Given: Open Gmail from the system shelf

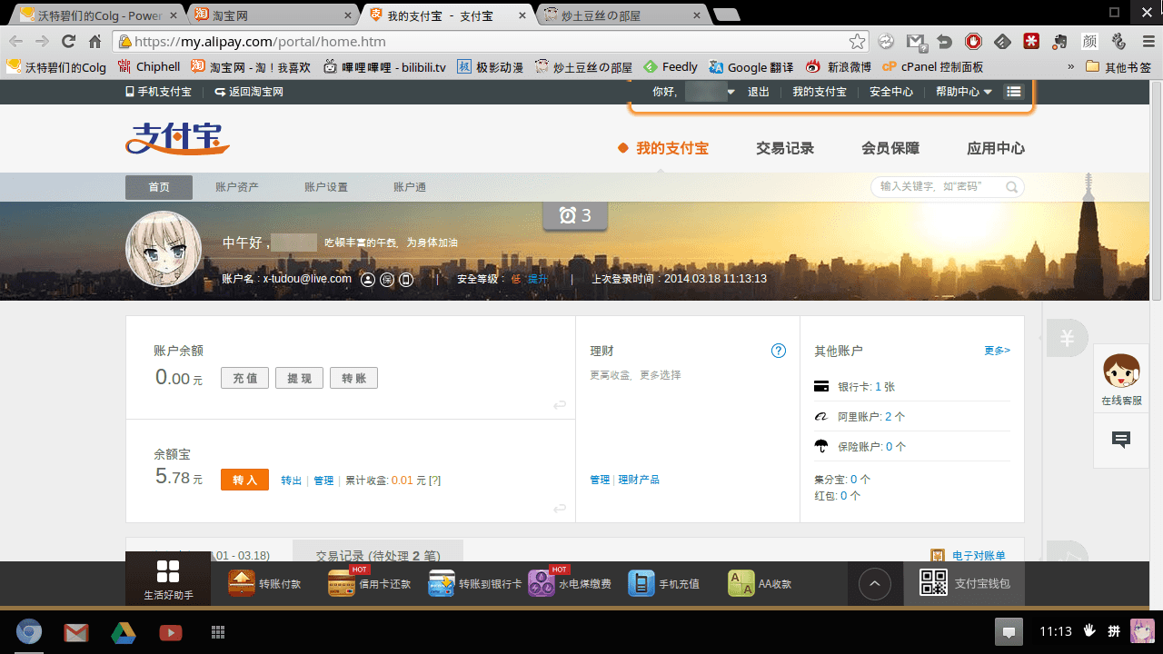Looking at the screenshot, I should [76, 632].
